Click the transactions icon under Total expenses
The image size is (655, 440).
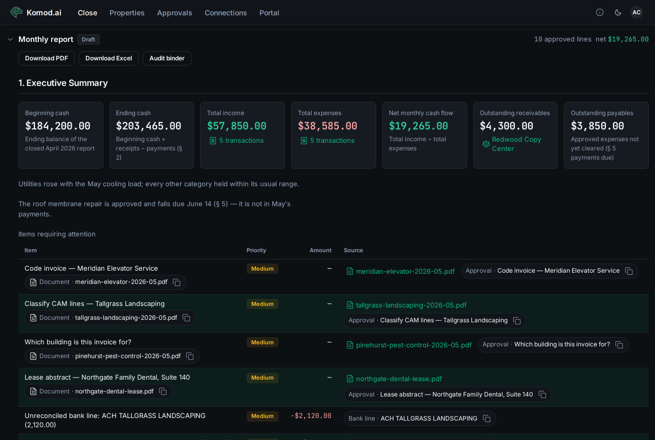coord(304,141)
